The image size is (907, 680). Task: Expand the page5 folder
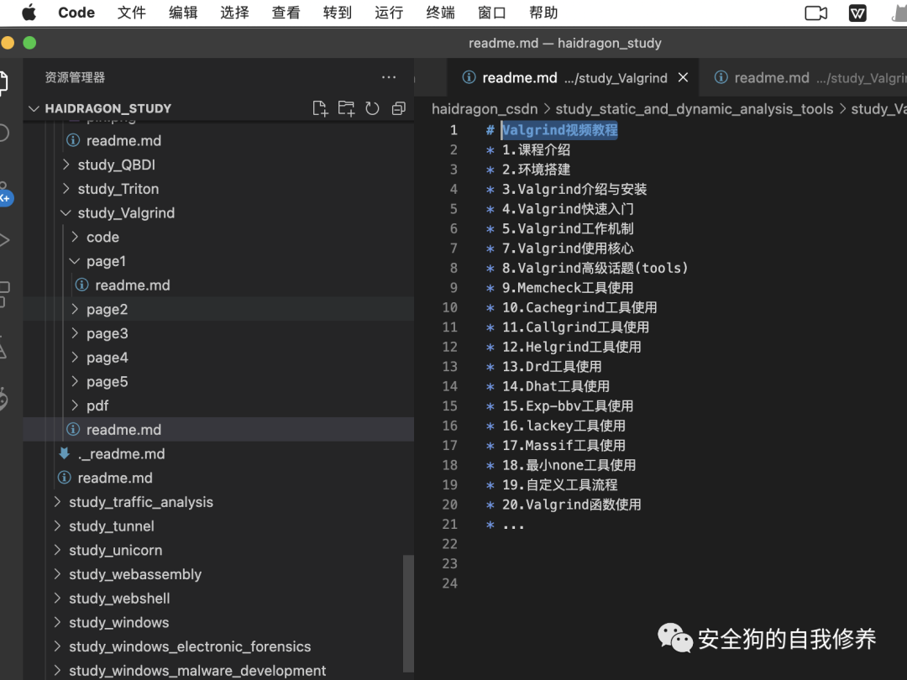(x=75, y=382)
